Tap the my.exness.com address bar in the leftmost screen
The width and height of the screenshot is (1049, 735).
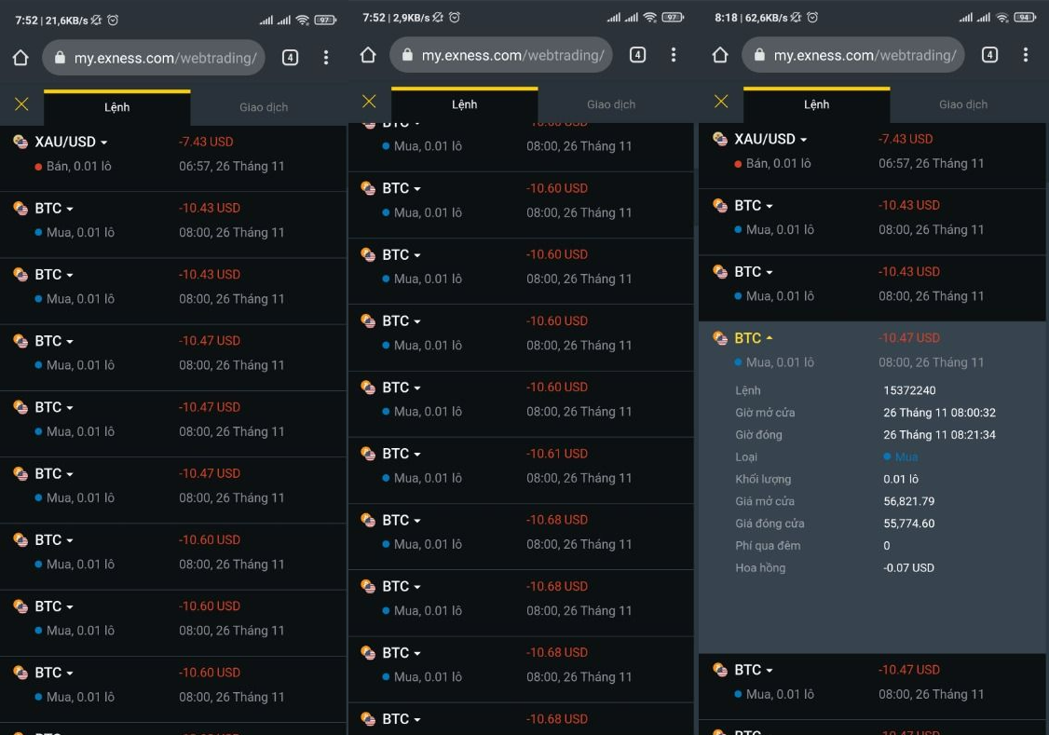(154, 58)
